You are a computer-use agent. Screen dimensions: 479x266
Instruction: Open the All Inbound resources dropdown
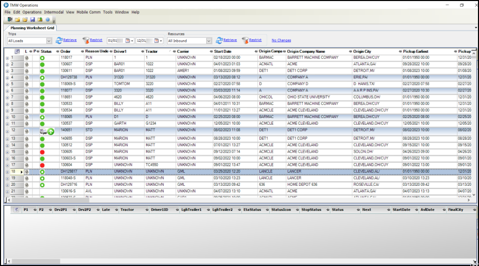209,41
